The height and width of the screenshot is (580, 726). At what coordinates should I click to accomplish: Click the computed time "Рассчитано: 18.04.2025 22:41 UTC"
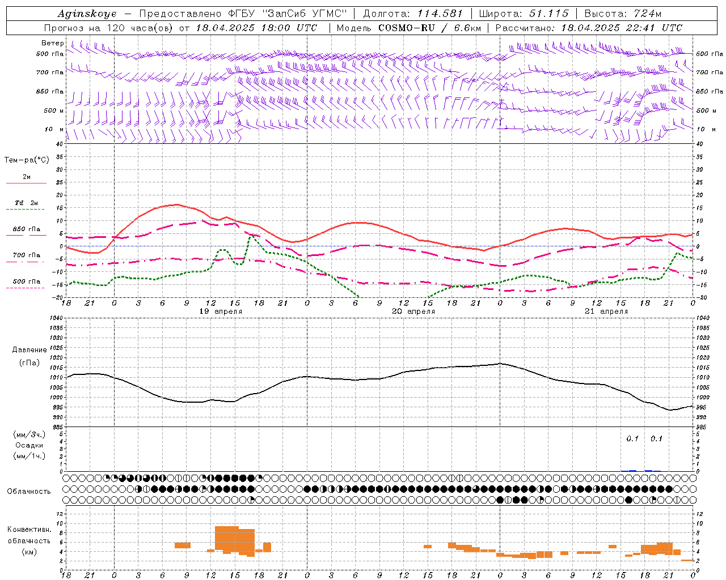tap(589, 28)
